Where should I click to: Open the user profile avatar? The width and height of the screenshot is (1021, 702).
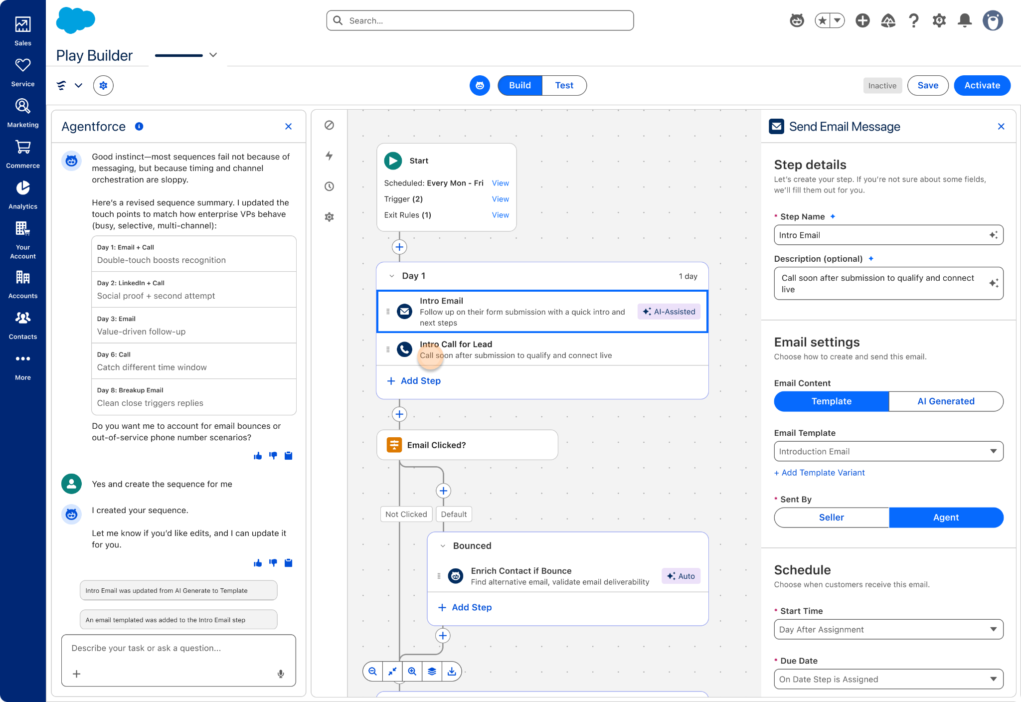[x=993, y=20]
